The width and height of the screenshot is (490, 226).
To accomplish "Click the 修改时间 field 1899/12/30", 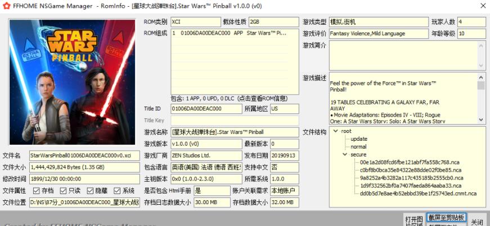I will [x=84, y=179].
